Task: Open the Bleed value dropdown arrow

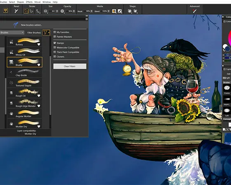Action: [108, 11]
